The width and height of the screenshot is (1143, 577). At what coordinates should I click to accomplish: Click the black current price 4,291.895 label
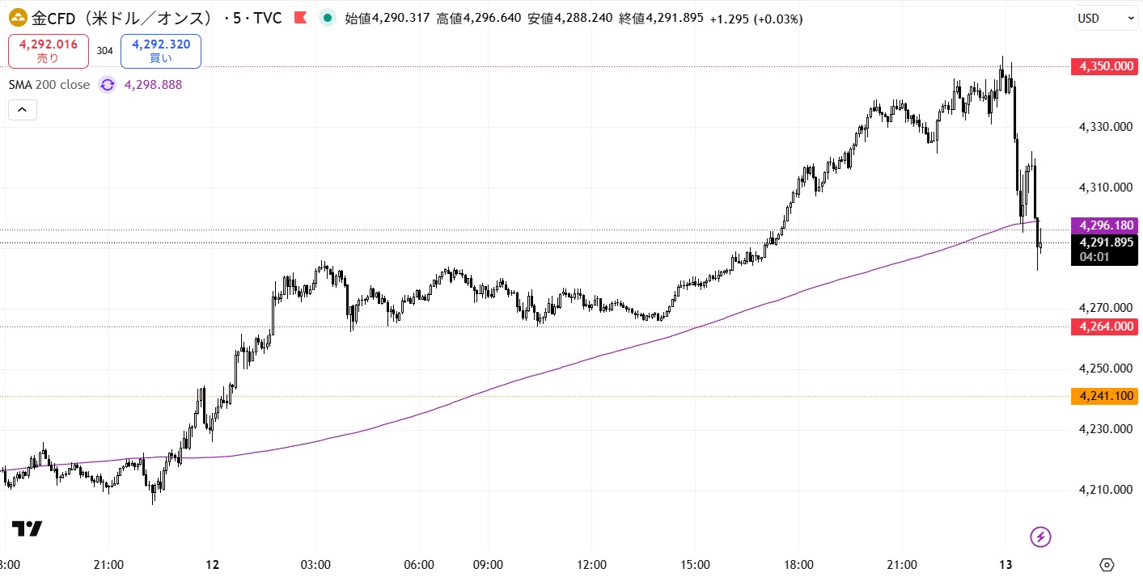pos(1104,242)
